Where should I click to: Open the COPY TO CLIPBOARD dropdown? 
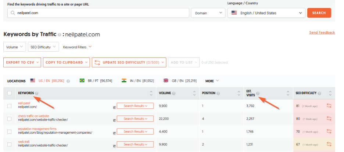point(67,62)
